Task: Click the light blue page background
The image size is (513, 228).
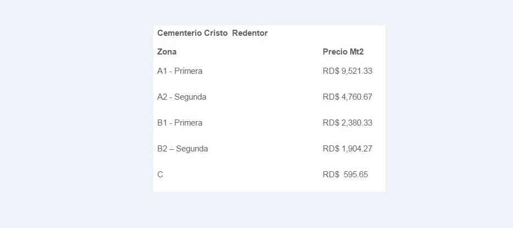Action: 77,110
